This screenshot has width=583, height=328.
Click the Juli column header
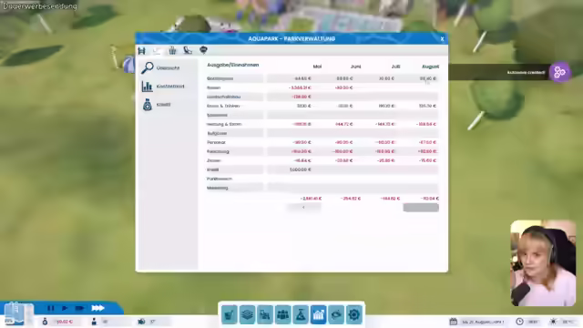(x=395, y=67)
